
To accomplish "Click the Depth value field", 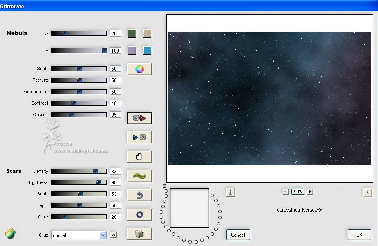I will 115,205.
